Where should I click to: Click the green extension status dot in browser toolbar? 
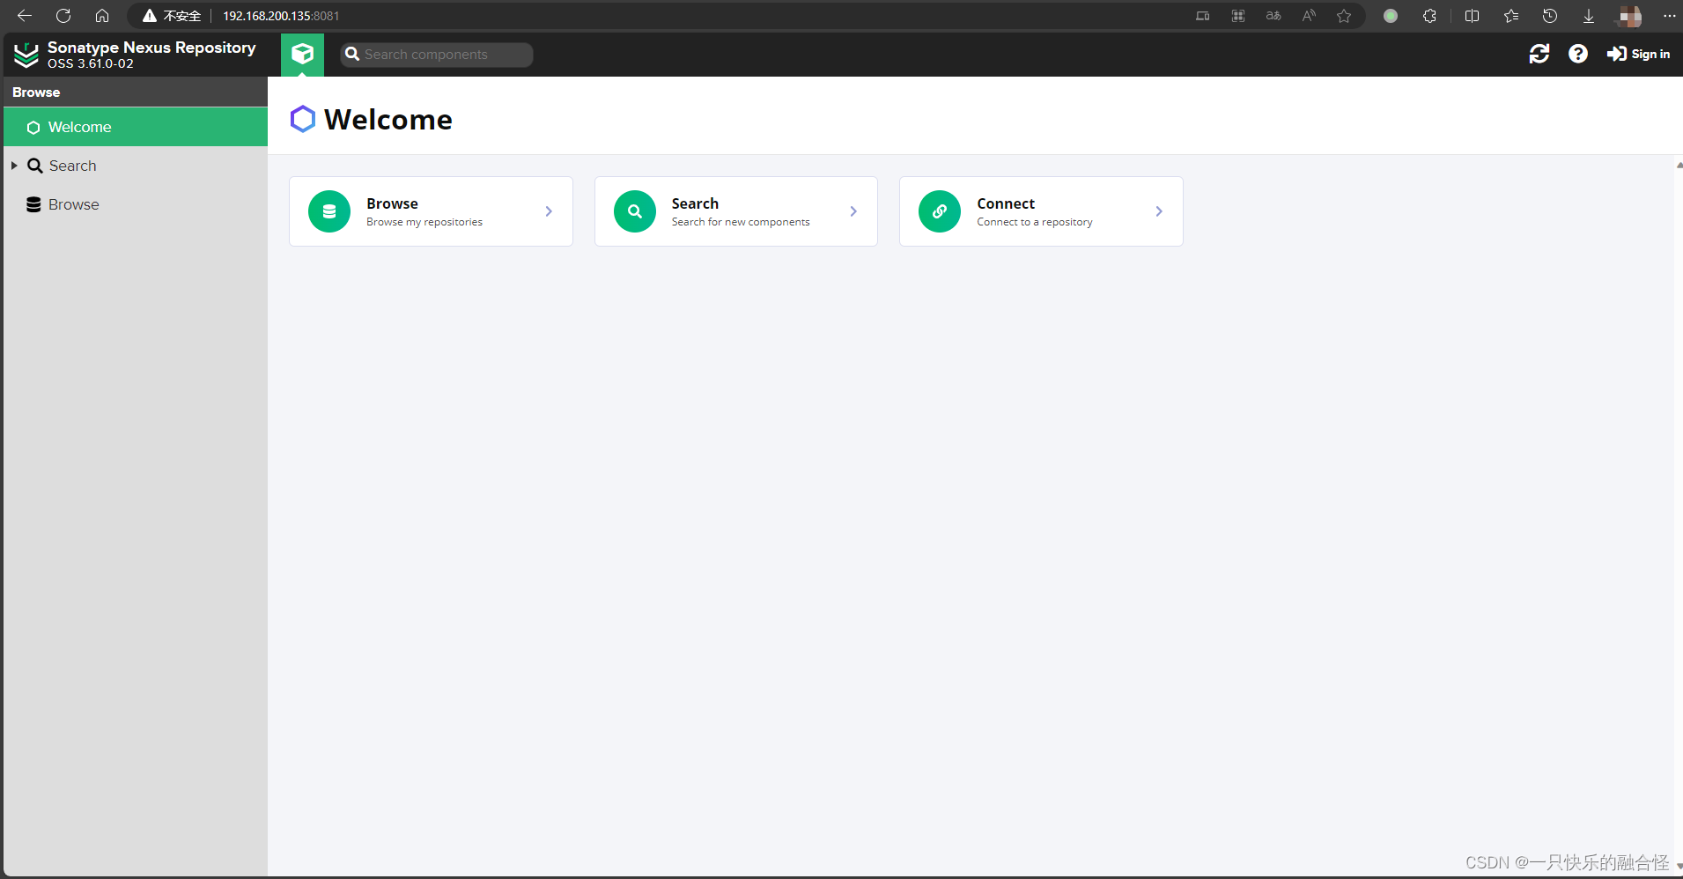pyautogui.click(x=1391, y=16)
